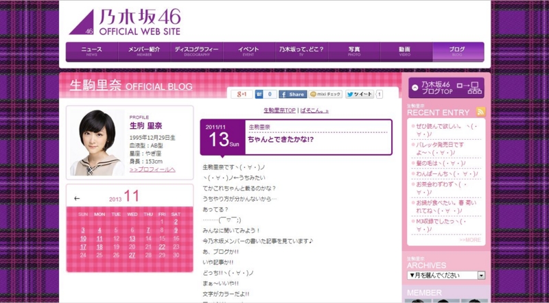
Task: Select calendar date 7
Action: 148,230
